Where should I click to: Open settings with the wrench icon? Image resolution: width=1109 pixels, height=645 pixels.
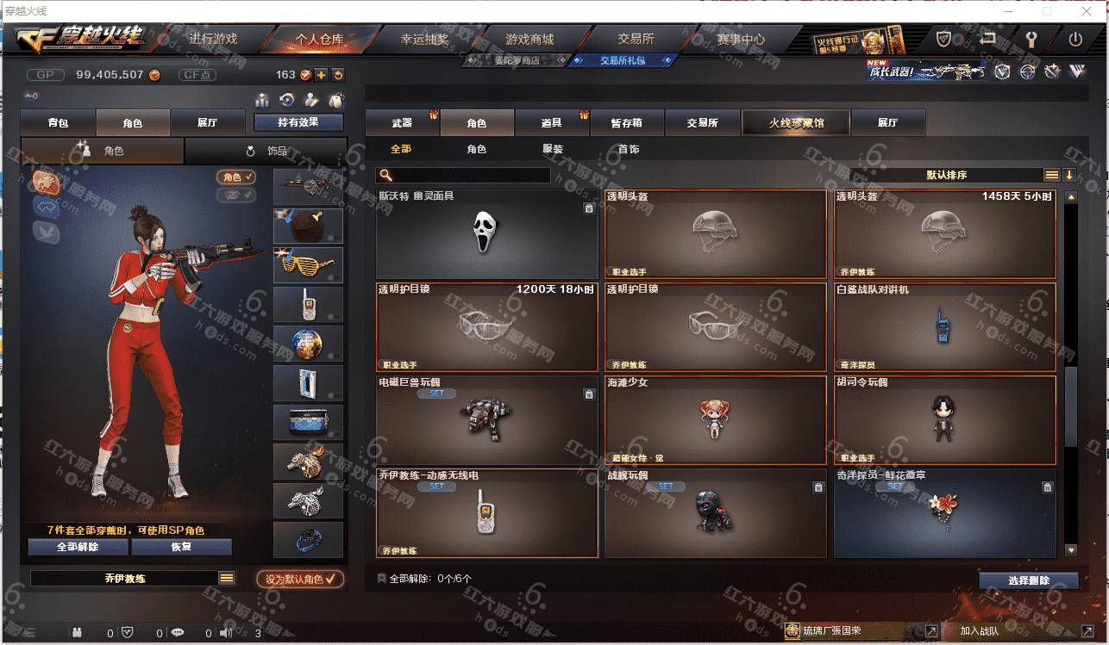click(x=1031, y=40)
